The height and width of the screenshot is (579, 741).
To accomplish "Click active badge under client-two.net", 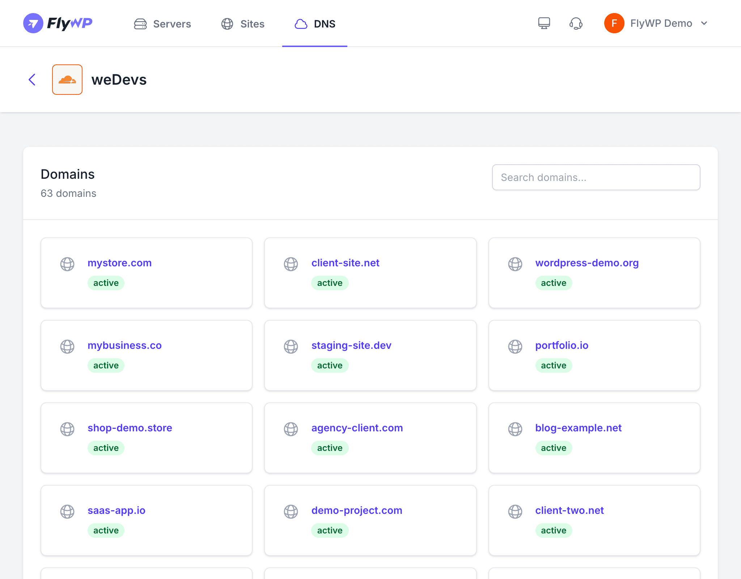I will click(x=554, y=531).
